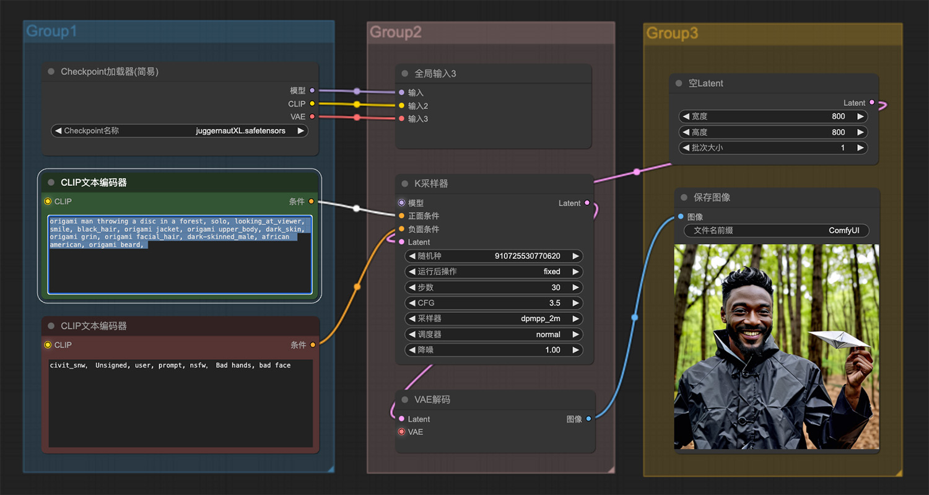Click the red VAE output port on Checkpoint加载器
The height and width of the screenshot is (495, 929).
[x=312, y=116]
